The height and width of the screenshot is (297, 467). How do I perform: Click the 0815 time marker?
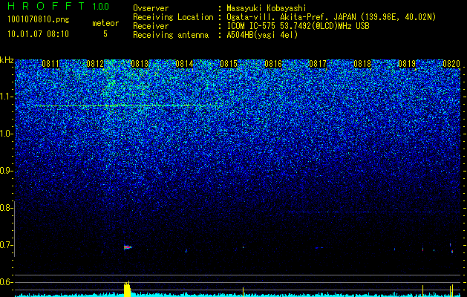[x=229, y=64]
